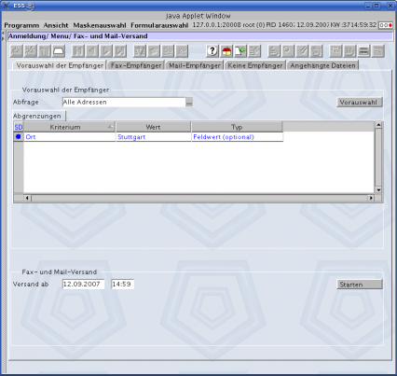Click the Versand ab date field

(x=83, y=284)
